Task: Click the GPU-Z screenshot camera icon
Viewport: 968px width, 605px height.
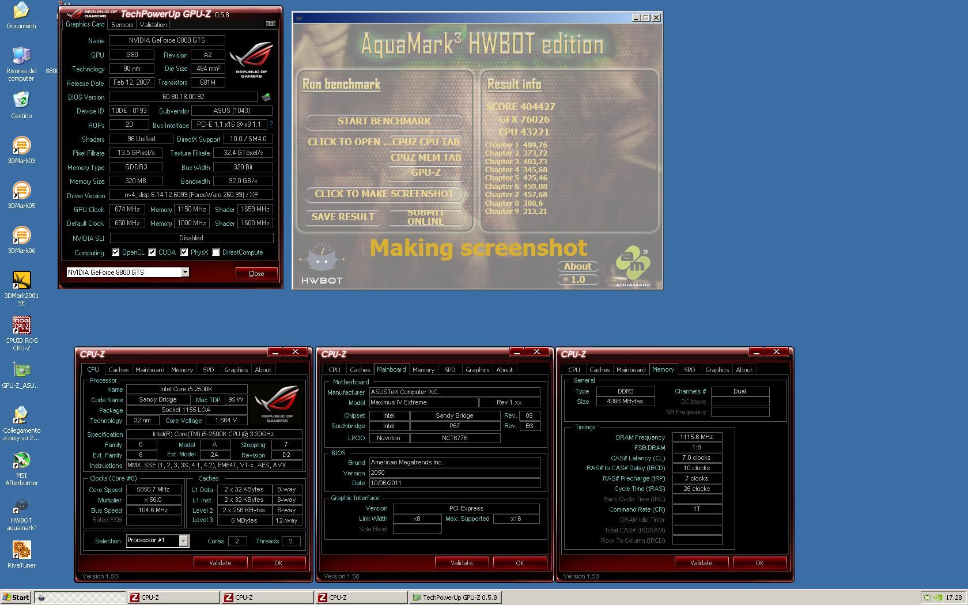Action: [270, 24]
